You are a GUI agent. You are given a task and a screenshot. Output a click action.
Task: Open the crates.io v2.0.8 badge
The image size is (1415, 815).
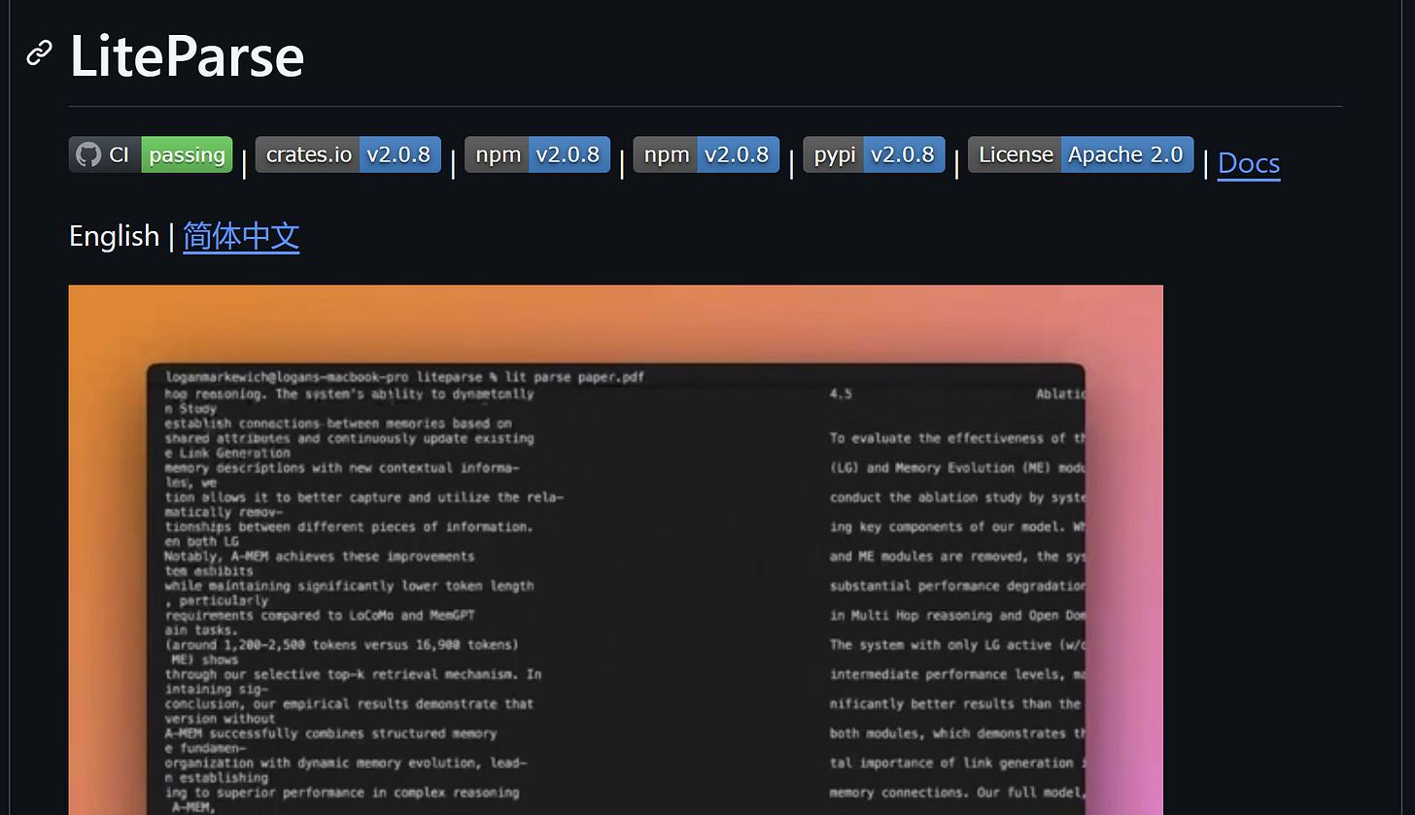click(348, 154)
